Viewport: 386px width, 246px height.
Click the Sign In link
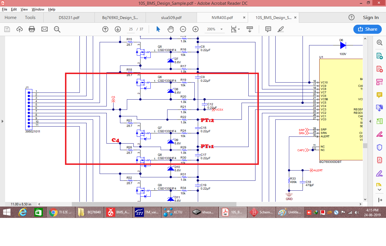(x=371, y=17)
